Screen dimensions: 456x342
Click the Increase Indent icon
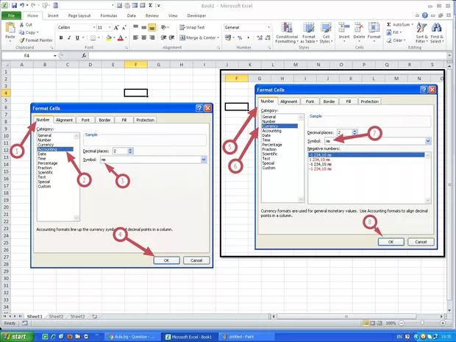click(x=172, y=38)
